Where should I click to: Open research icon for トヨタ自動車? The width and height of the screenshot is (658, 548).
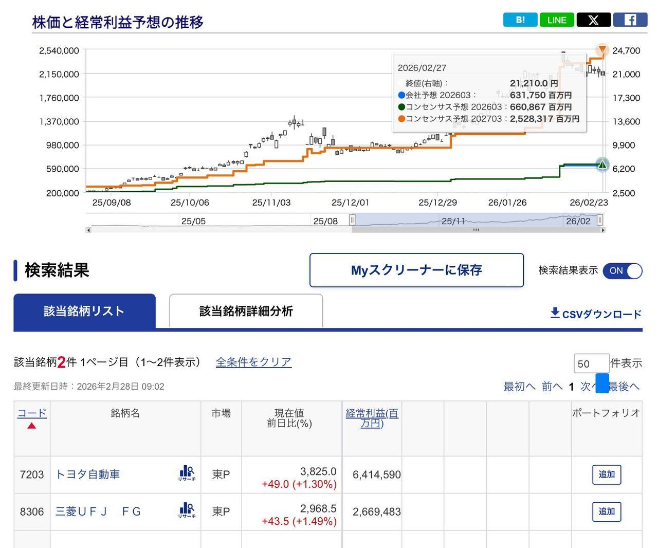coord(187,473)
